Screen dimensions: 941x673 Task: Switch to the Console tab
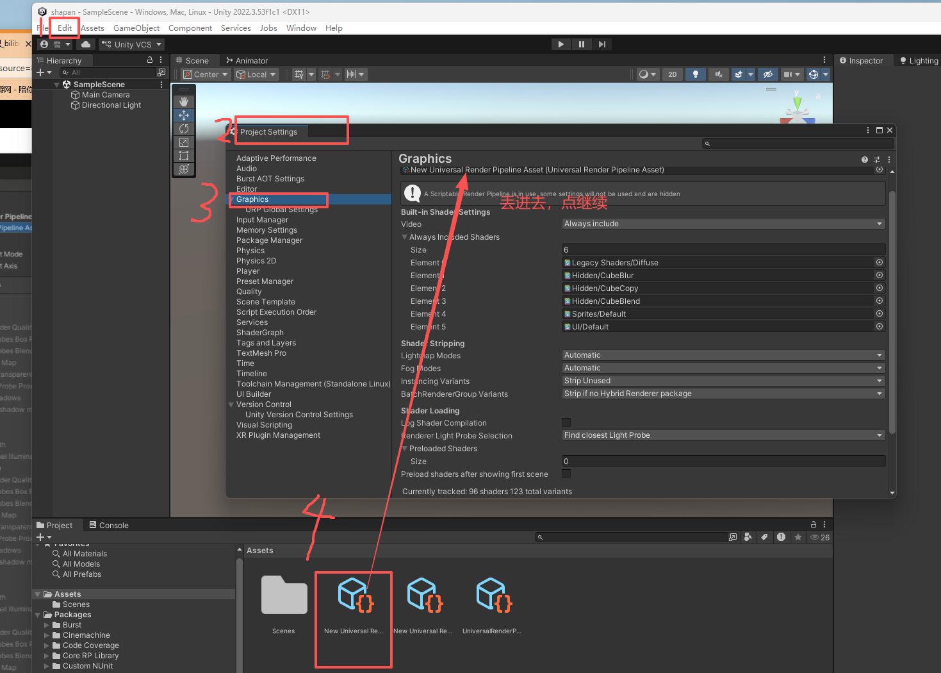coord(109,525)
